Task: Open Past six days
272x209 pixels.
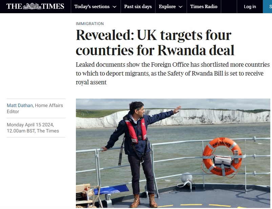Action: 138,6
